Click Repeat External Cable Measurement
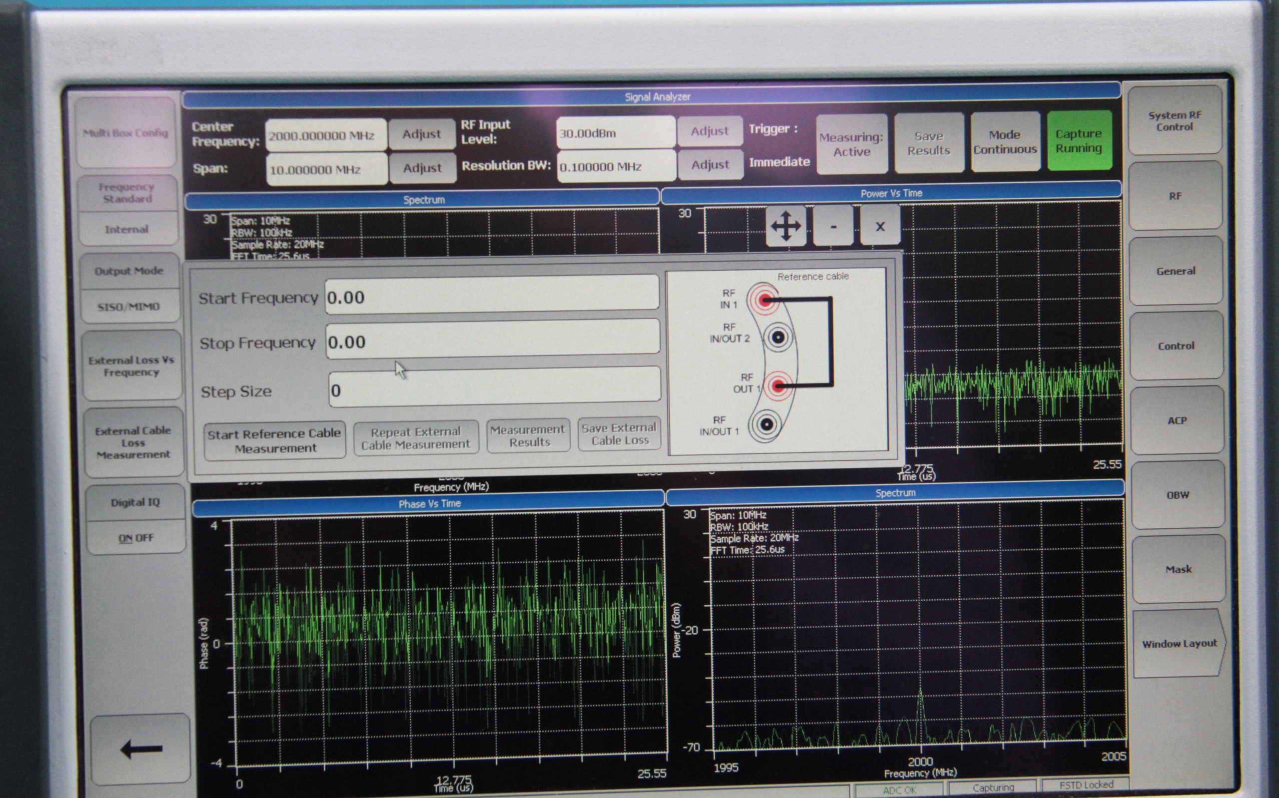Viewport: 1279px width, 798px height. [x=416, y=437]
